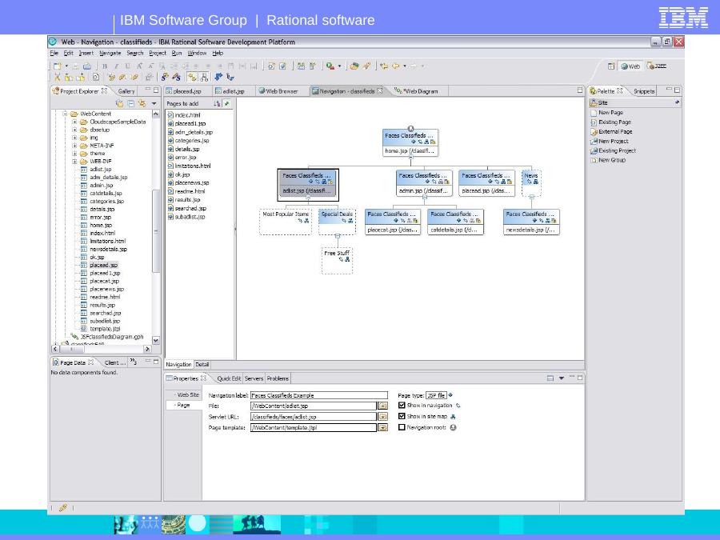Image resolution: width=720 pixels, height=540 pixels.
Task: Select the home.jsp diagram node
Action: point(410,143)
